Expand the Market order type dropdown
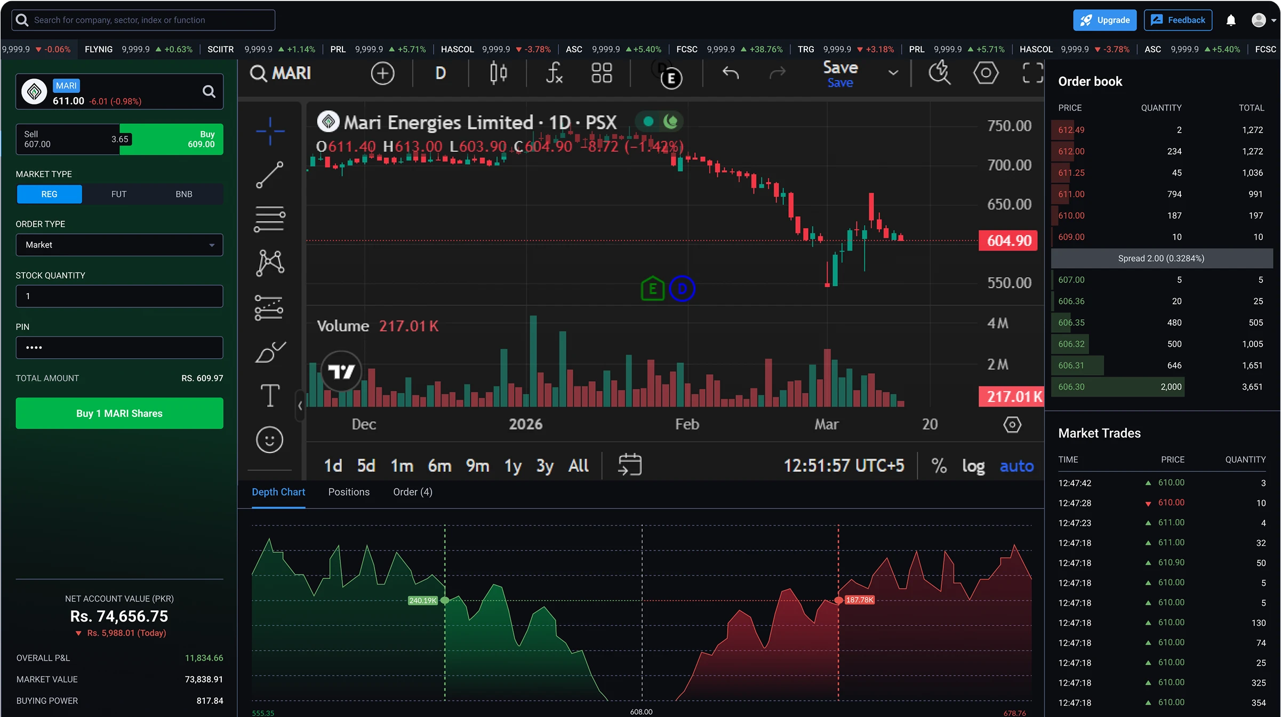The image size is (1281, 717). click(119, 245)
